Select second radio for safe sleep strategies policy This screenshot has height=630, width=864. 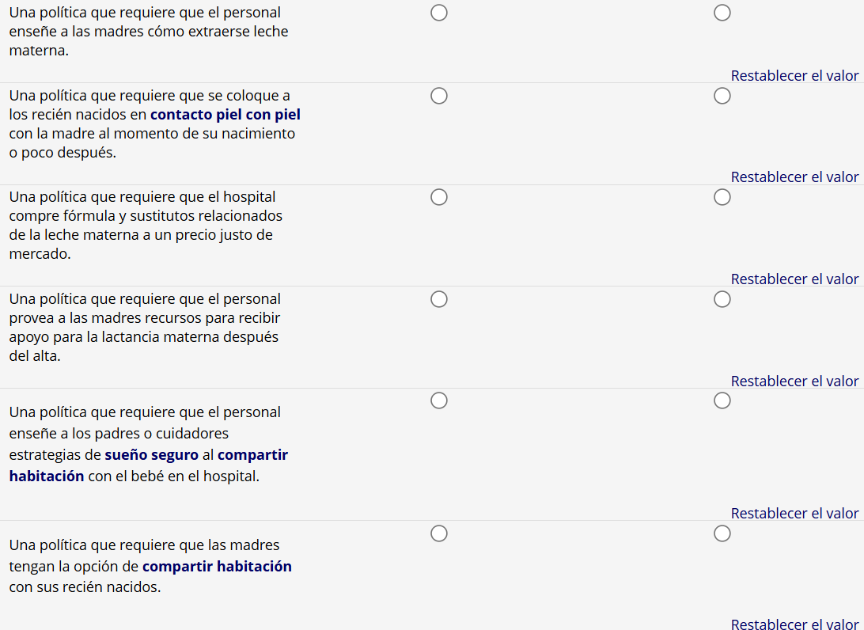point(722,401)
